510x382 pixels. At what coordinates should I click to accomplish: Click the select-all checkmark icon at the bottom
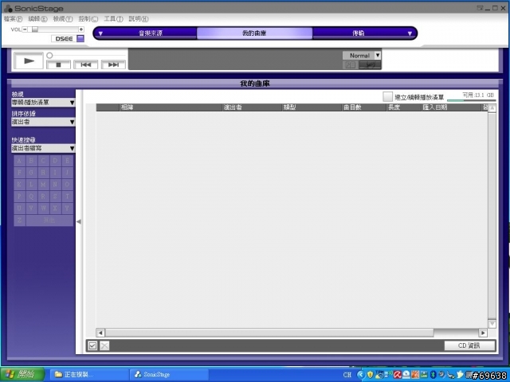[x=92, y=345]
